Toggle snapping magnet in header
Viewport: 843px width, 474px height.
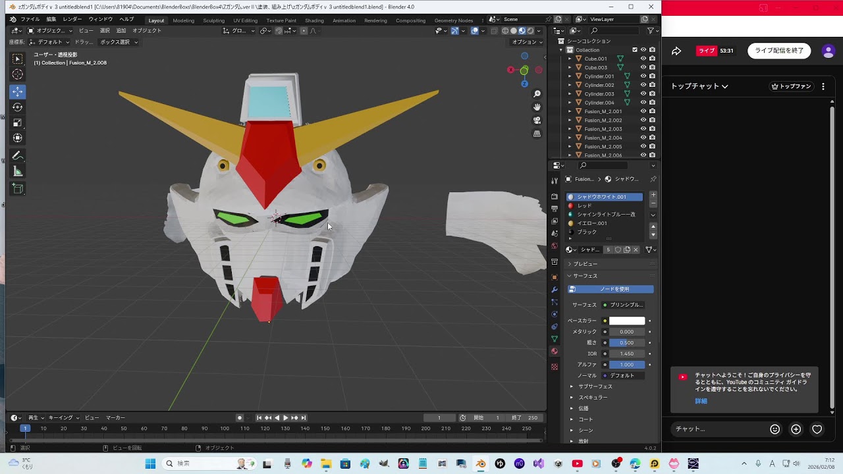pos(279,31)
